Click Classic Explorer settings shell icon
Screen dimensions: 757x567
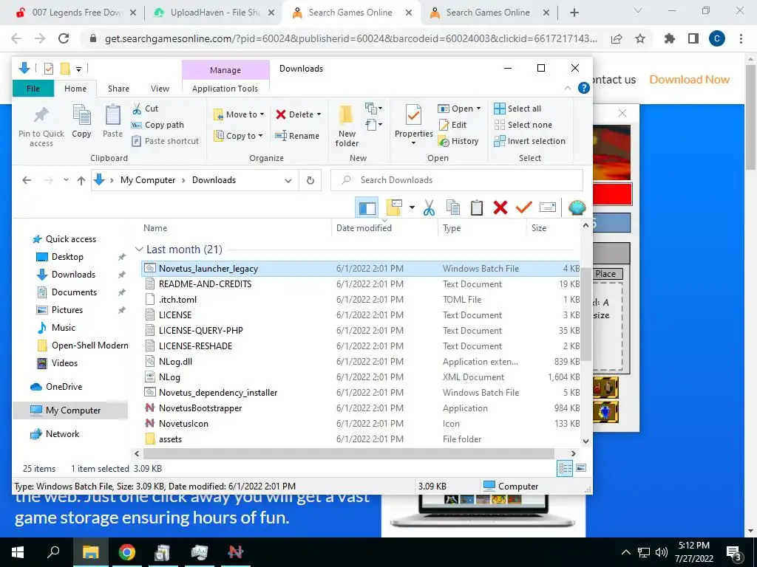(x=577, y=207)
